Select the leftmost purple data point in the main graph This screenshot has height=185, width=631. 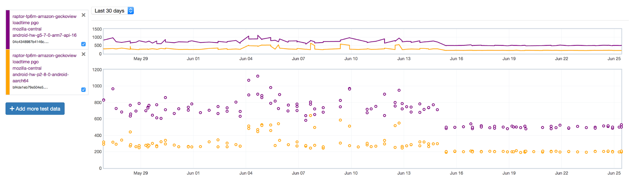[x=104, y=100]
